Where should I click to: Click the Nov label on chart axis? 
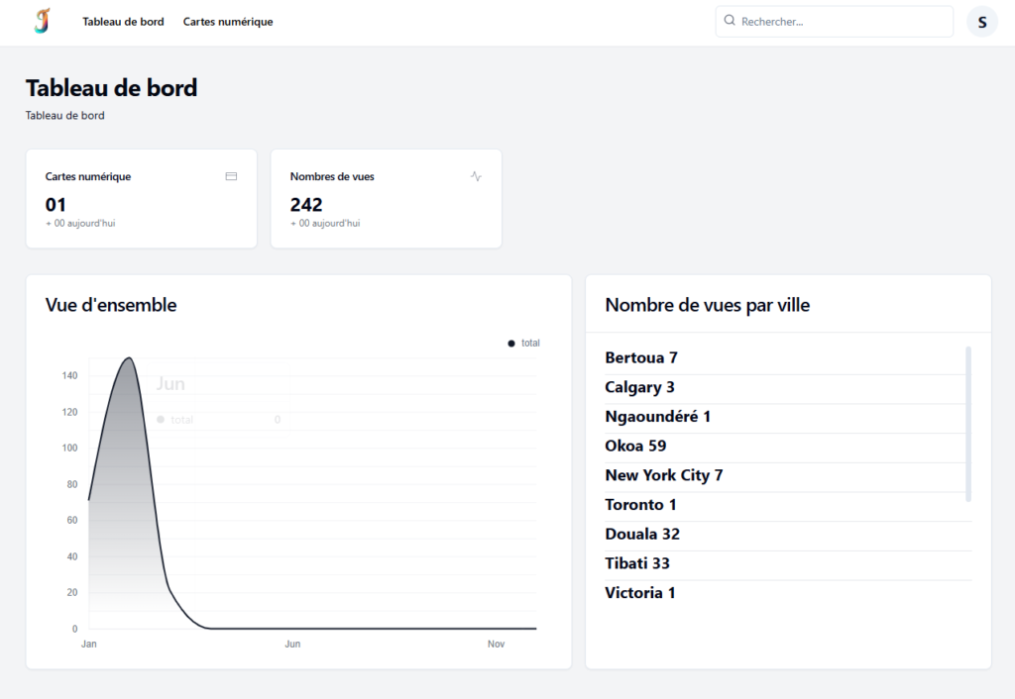tap(496, 645)
